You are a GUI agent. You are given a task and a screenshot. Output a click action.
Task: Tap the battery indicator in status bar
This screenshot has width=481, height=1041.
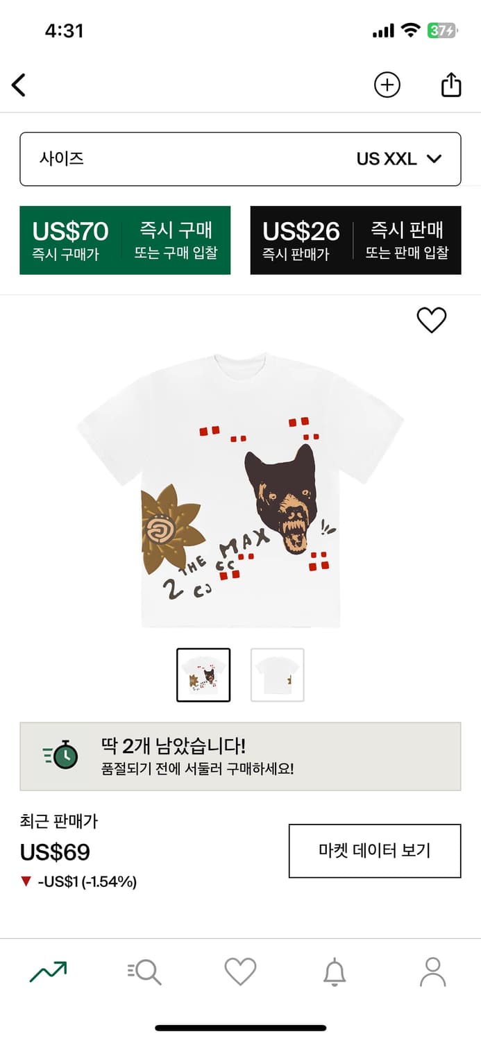pyautogui.click(x=441, y=31)
